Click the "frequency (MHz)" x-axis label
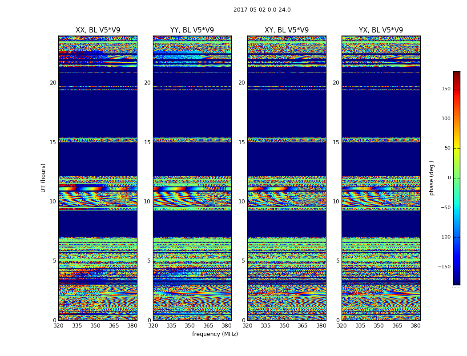467x356 pixels. (215, 334)
